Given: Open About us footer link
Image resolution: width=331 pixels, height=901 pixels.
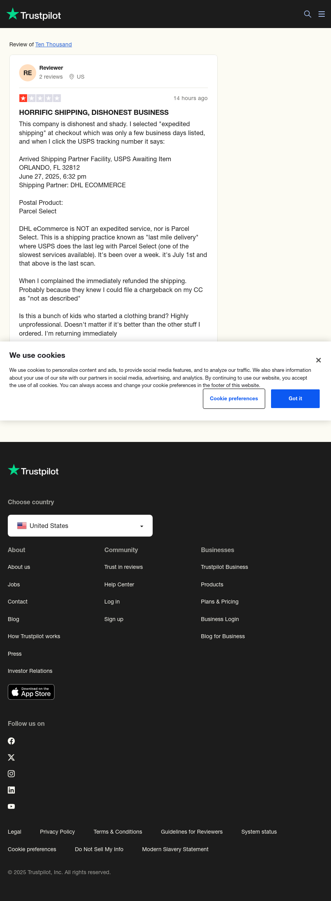Looking at the screenshot, I should point(19,567).
